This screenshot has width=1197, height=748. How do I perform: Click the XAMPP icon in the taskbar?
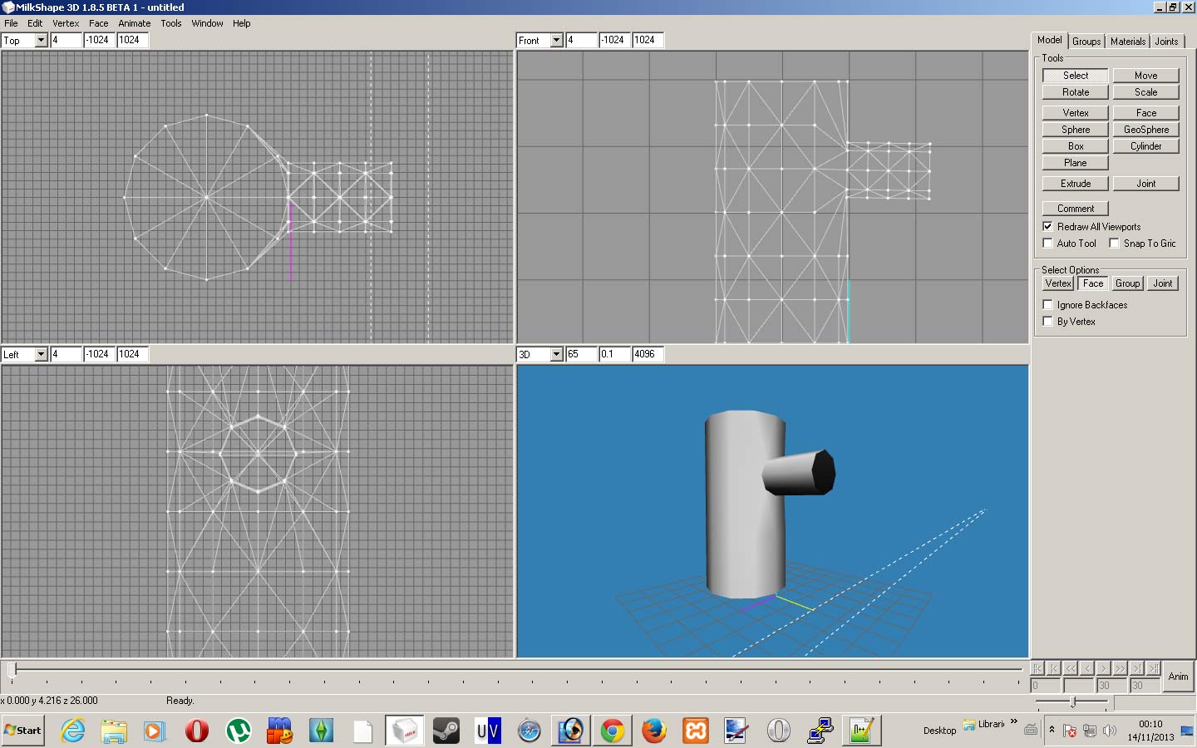pyautogui.click(x=696, y=731)
